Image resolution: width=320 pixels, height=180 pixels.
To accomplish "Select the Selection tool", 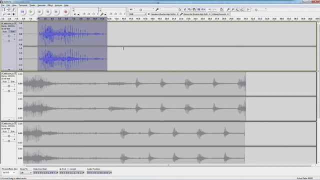I will tap(4, 9).
